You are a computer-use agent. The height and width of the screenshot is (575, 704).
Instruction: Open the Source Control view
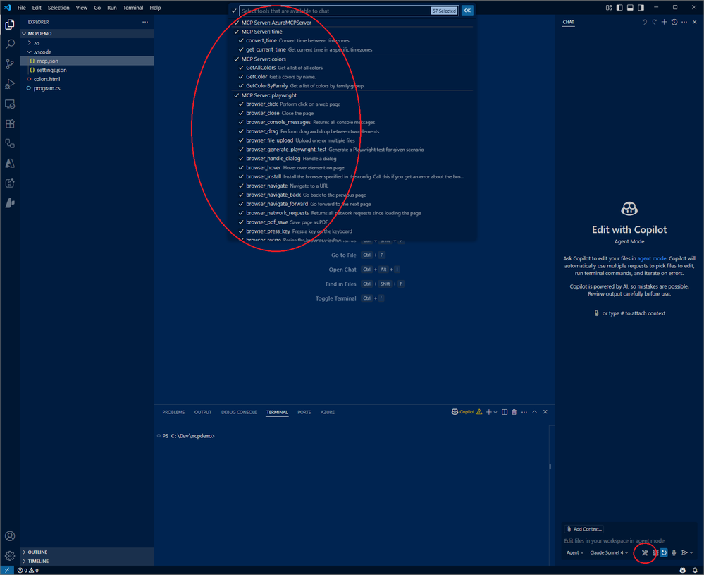[x=10, y=63]
